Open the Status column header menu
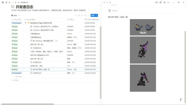 click(x=16, y=19)
